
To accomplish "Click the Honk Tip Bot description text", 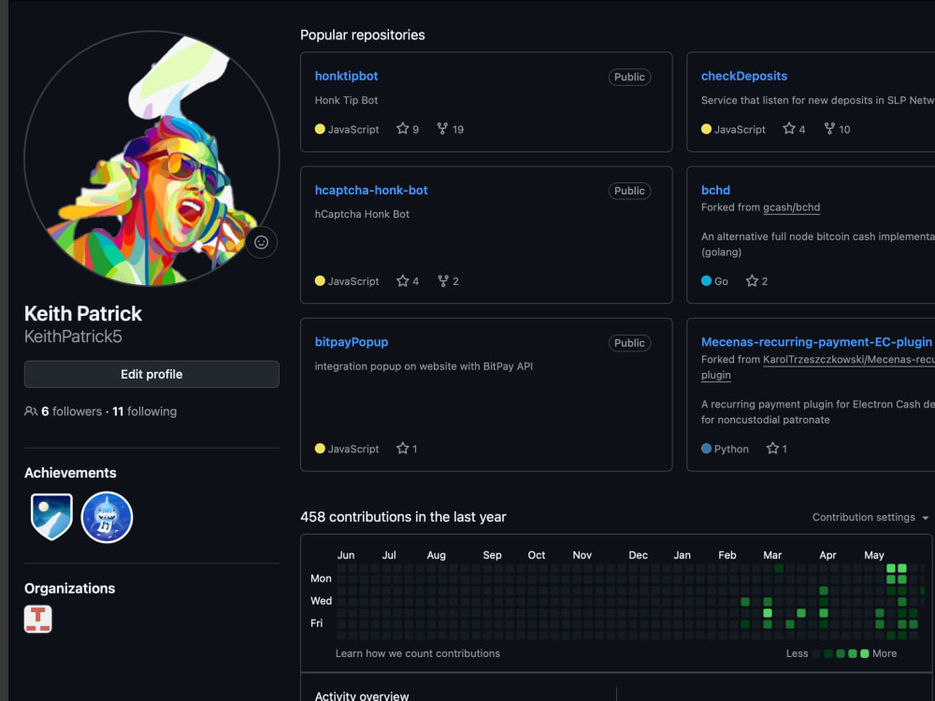I will point(347,100).
